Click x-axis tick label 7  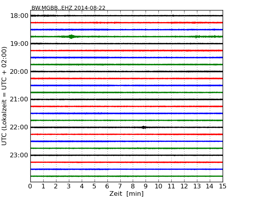tap(120, 186)
